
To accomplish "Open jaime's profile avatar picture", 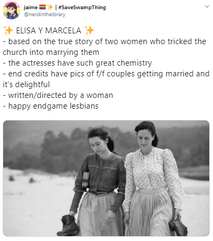I will pyautogui.click(x=11, y=11).
